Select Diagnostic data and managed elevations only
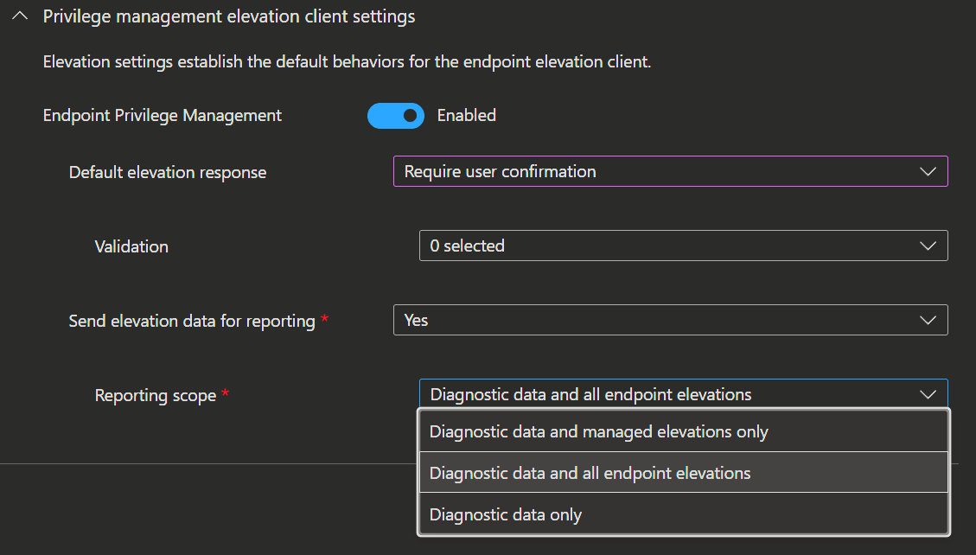976x555 pixels. pos(684,431)
